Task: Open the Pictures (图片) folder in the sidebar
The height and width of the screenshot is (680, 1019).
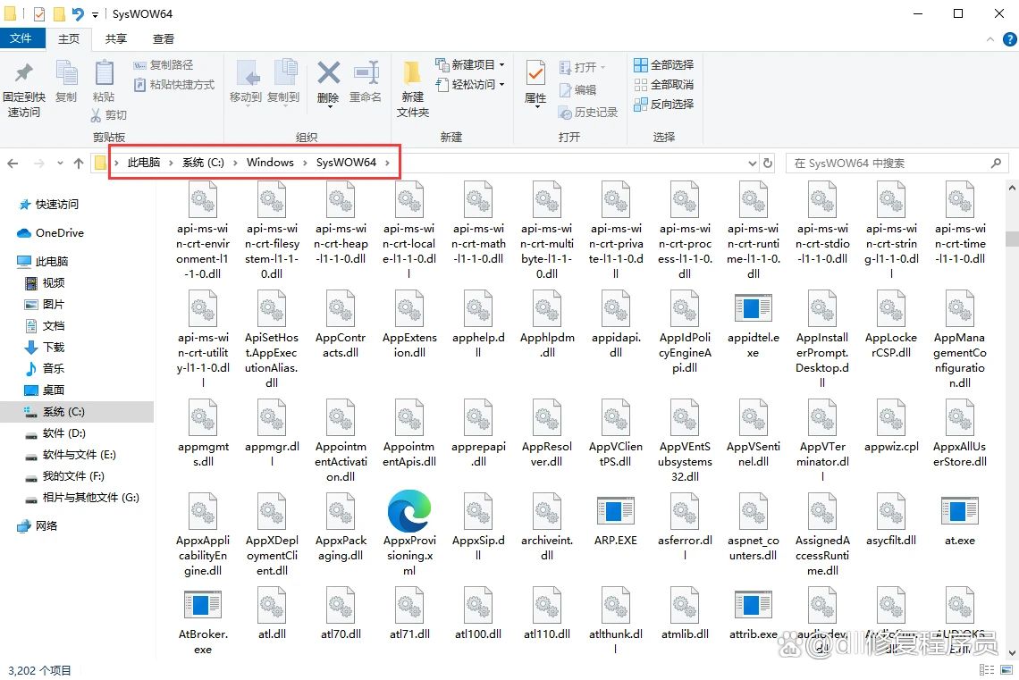Action: [x=45, y=304]
